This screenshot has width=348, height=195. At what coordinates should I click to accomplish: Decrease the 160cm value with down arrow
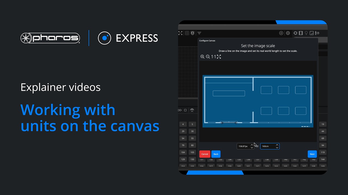coord(277,148)
